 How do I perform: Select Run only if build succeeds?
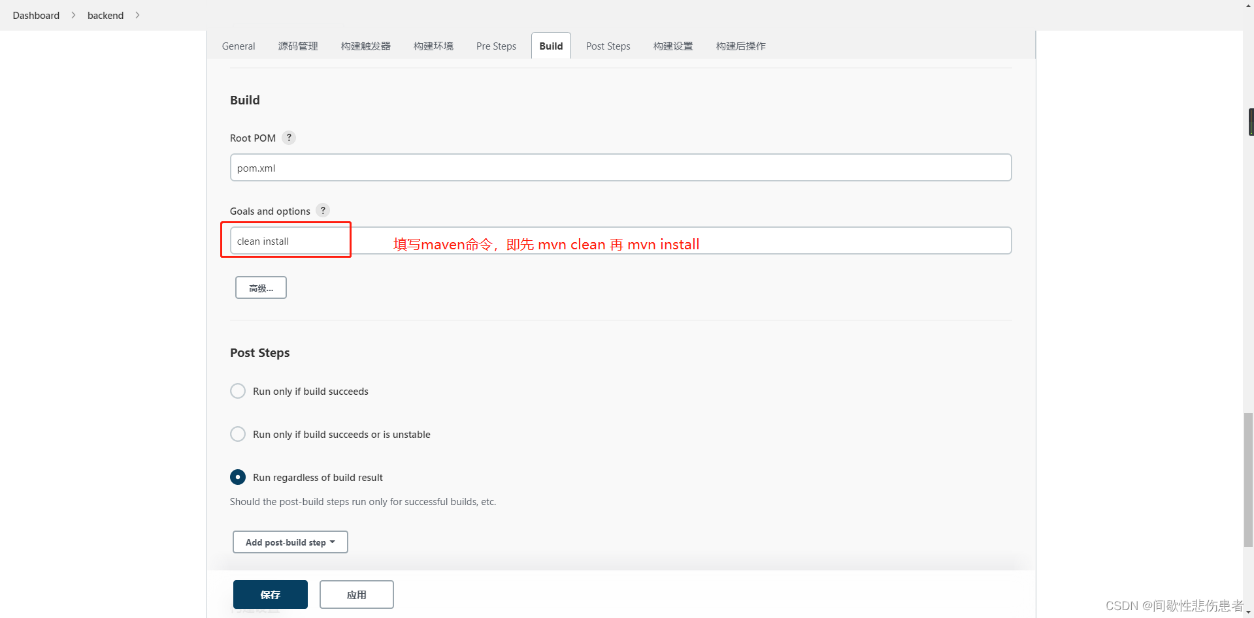click(238, 391)
